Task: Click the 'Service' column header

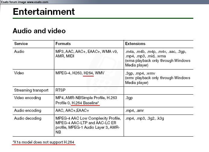Action: [x=21, y=44]
